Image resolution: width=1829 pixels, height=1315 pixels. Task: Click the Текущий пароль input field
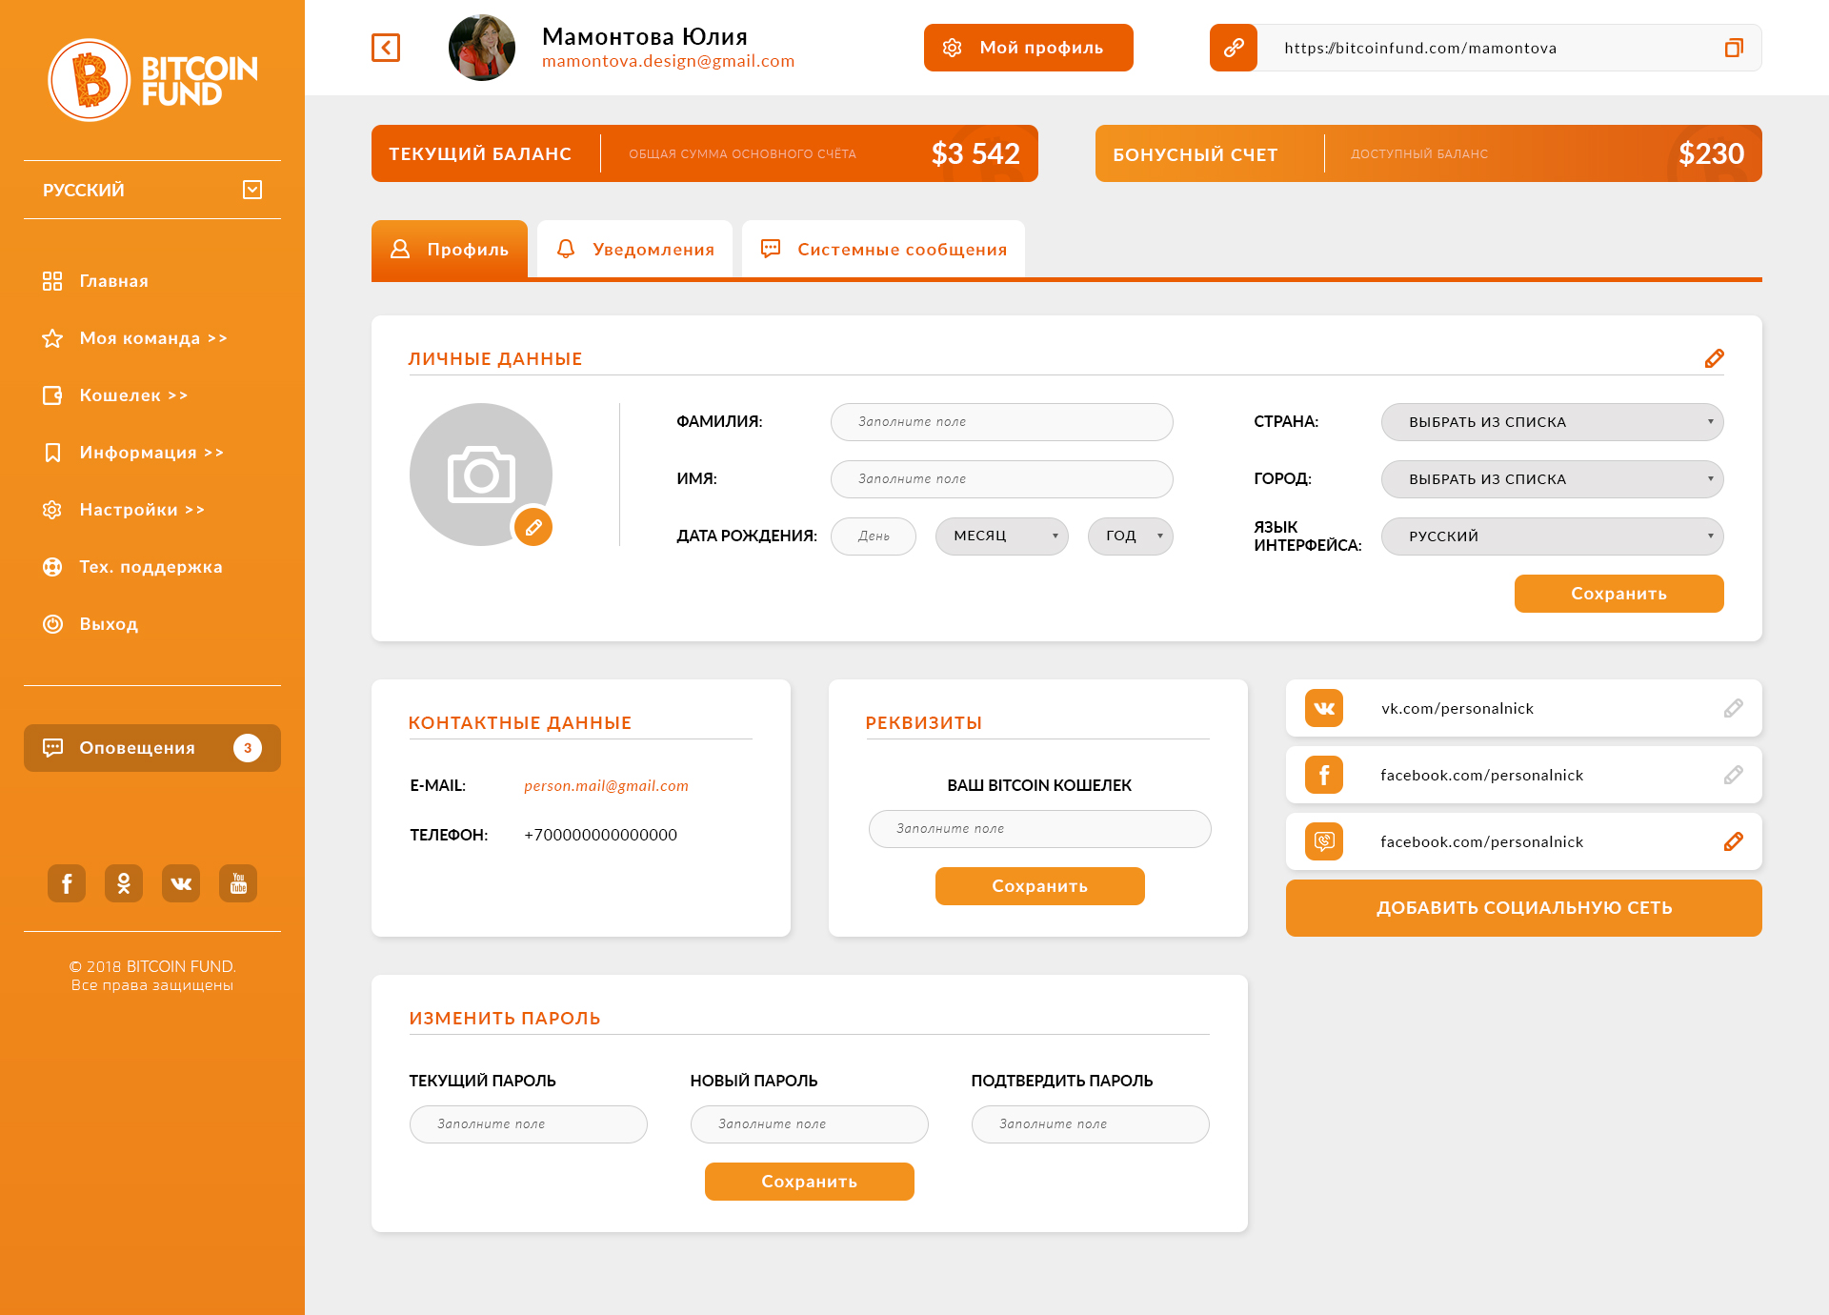(x=528, y=1124)
